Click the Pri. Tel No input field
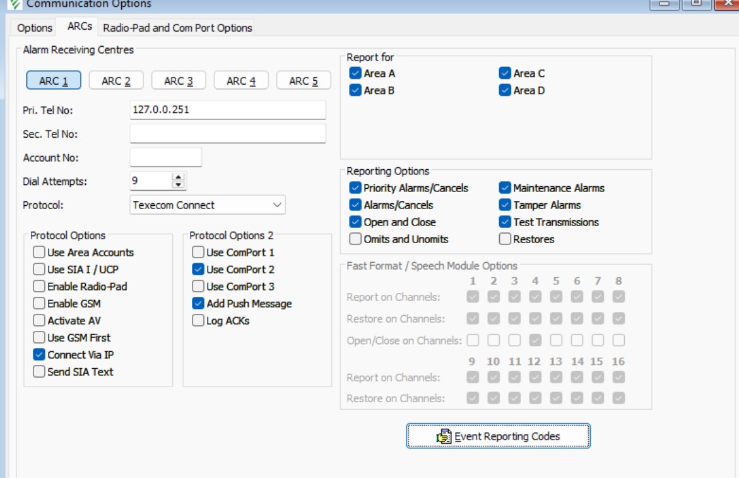The height and width of the screenshot is (478, 739). [227, 110]
